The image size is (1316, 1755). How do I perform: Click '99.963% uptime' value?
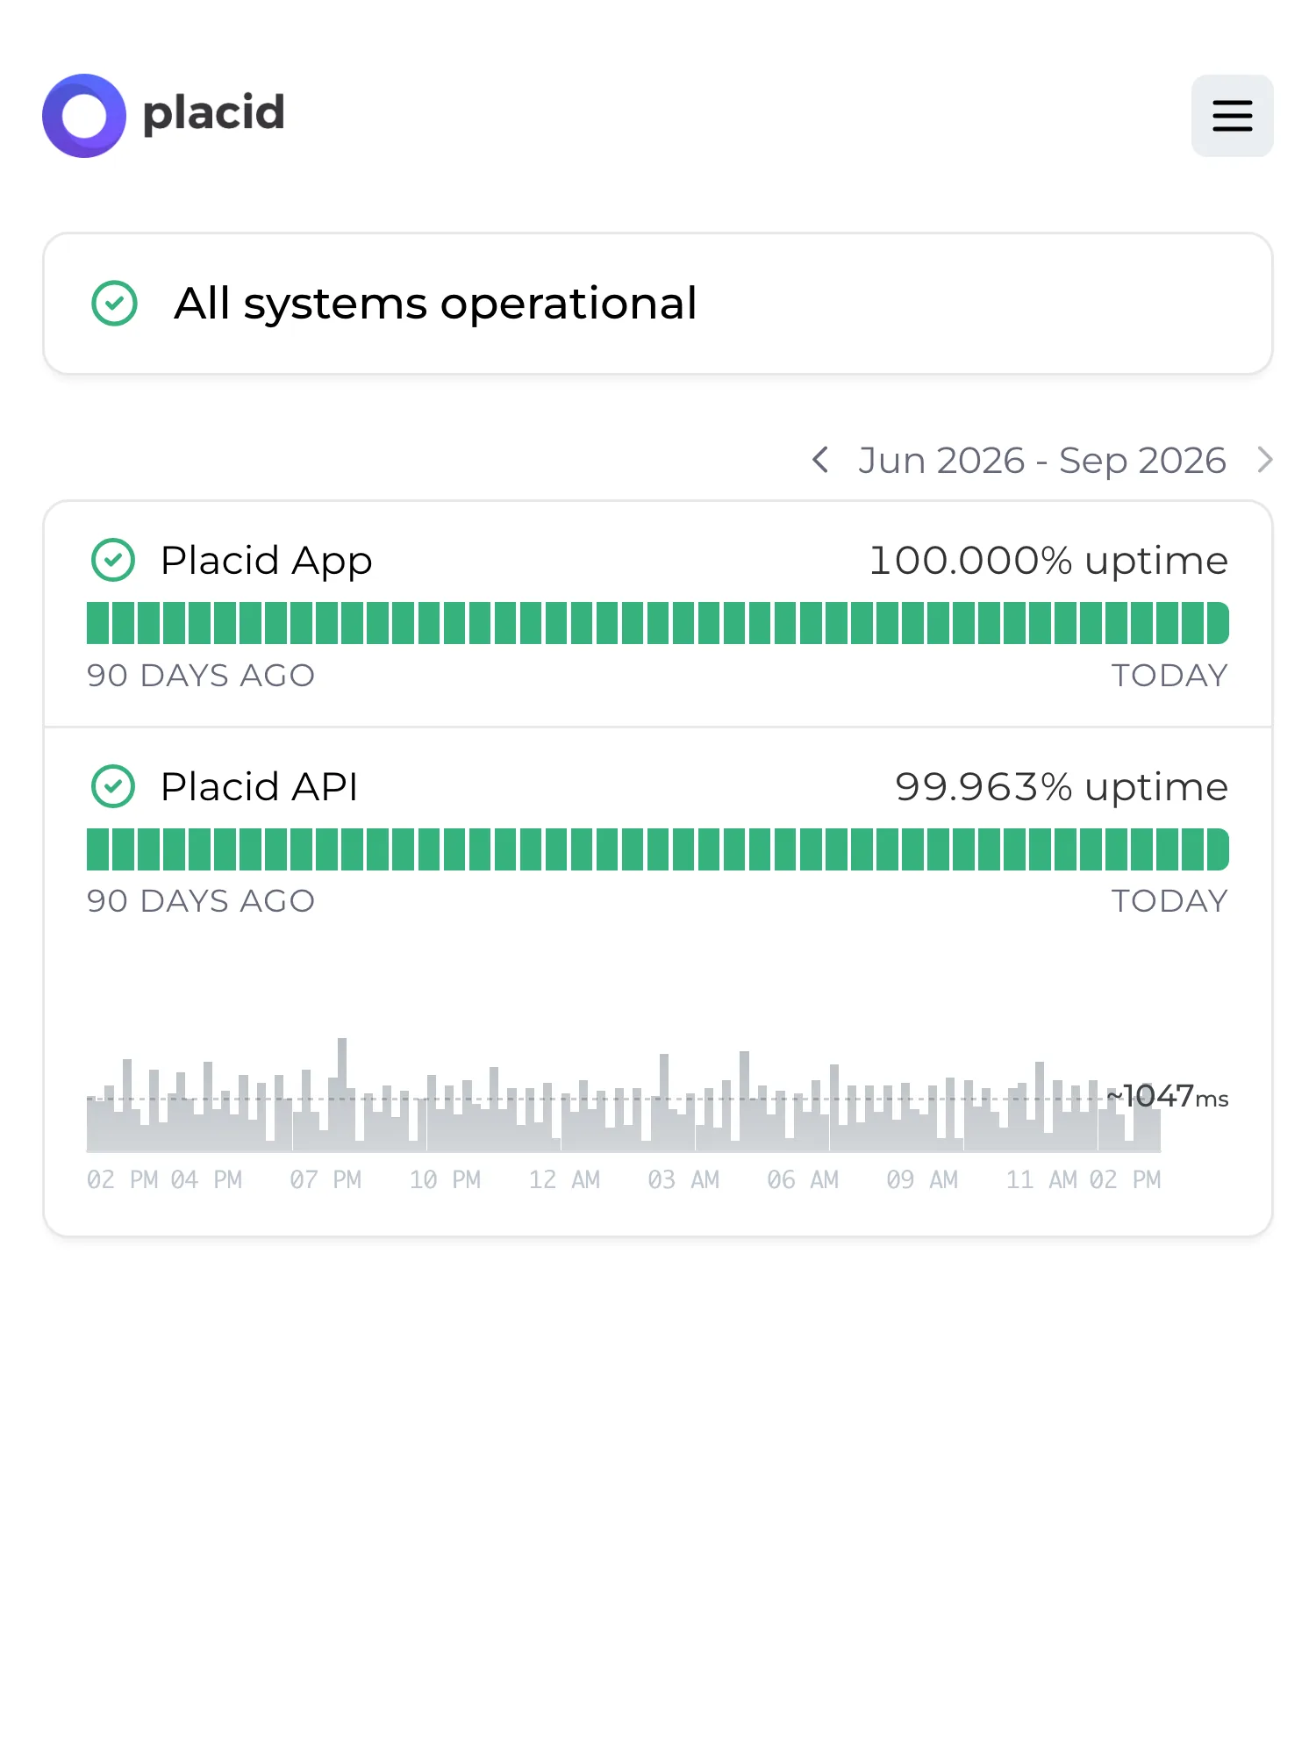pos(1062,786)
